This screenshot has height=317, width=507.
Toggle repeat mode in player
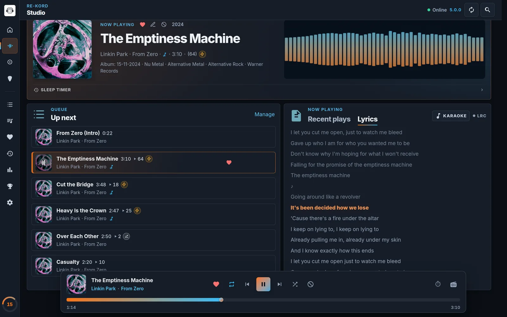[232, 284]
